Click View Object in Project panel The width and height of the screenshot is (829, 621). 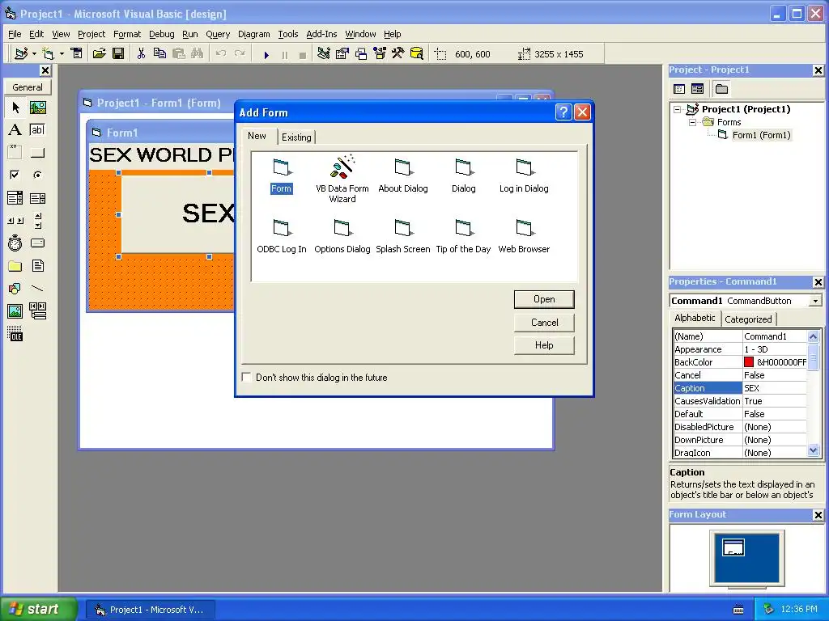pyautogui.click(x=697, y=89)
